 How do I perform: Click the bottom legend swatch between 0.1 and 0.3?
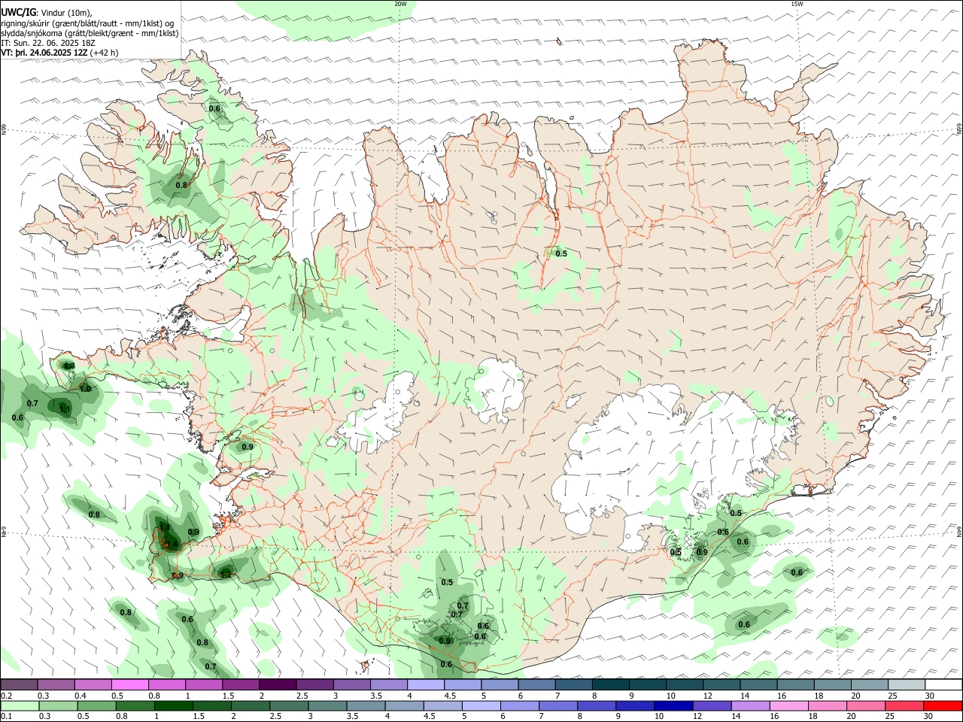[19, 705]
